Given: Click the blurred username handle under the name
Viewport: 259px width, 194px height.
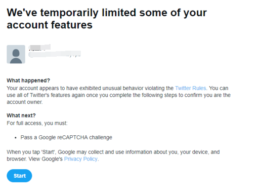Looking at the screenshot, I should tap(55, 54).
